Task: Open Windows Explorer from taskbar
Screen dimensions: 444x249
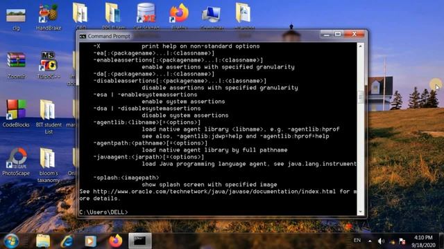Action: coord(43,241)
